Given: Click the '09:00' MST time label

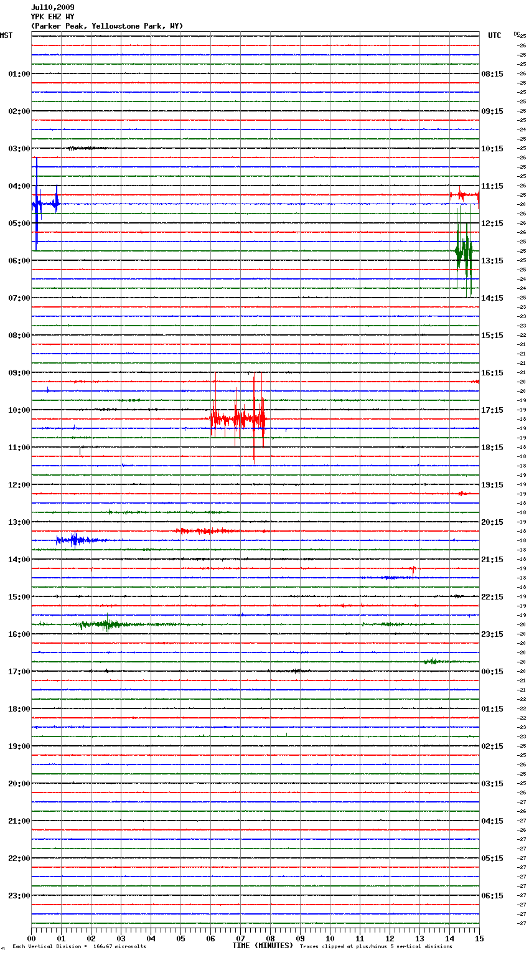Looking at the screenshot, I should pos(19,373).
